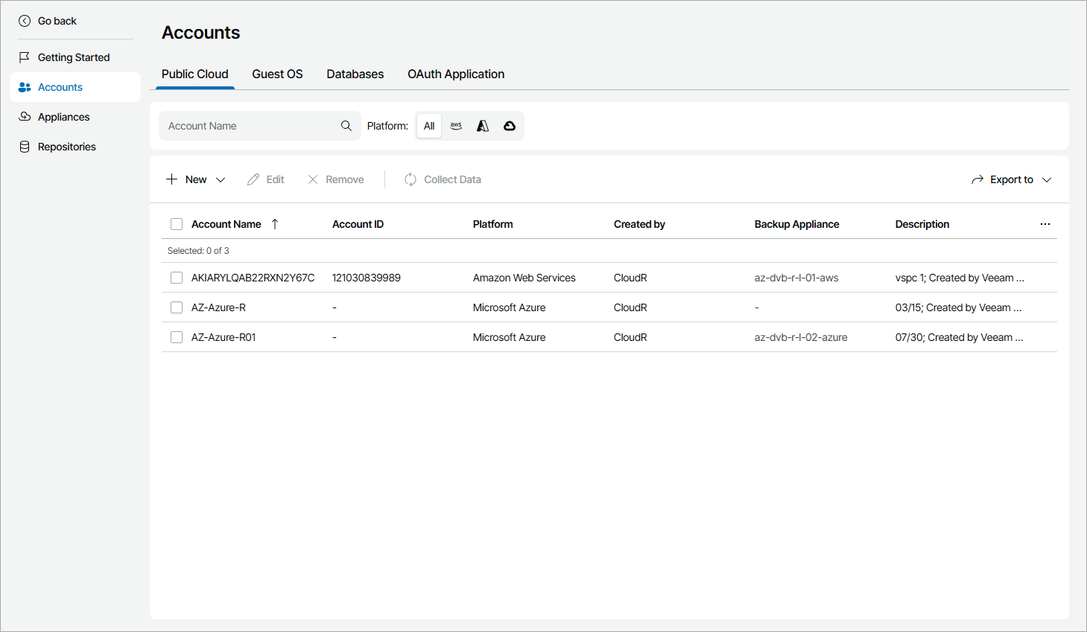Filter platforms by Microsoft Azure icon
The image size is (1087, 632).
pyautogui.click(x=483, y=126)
